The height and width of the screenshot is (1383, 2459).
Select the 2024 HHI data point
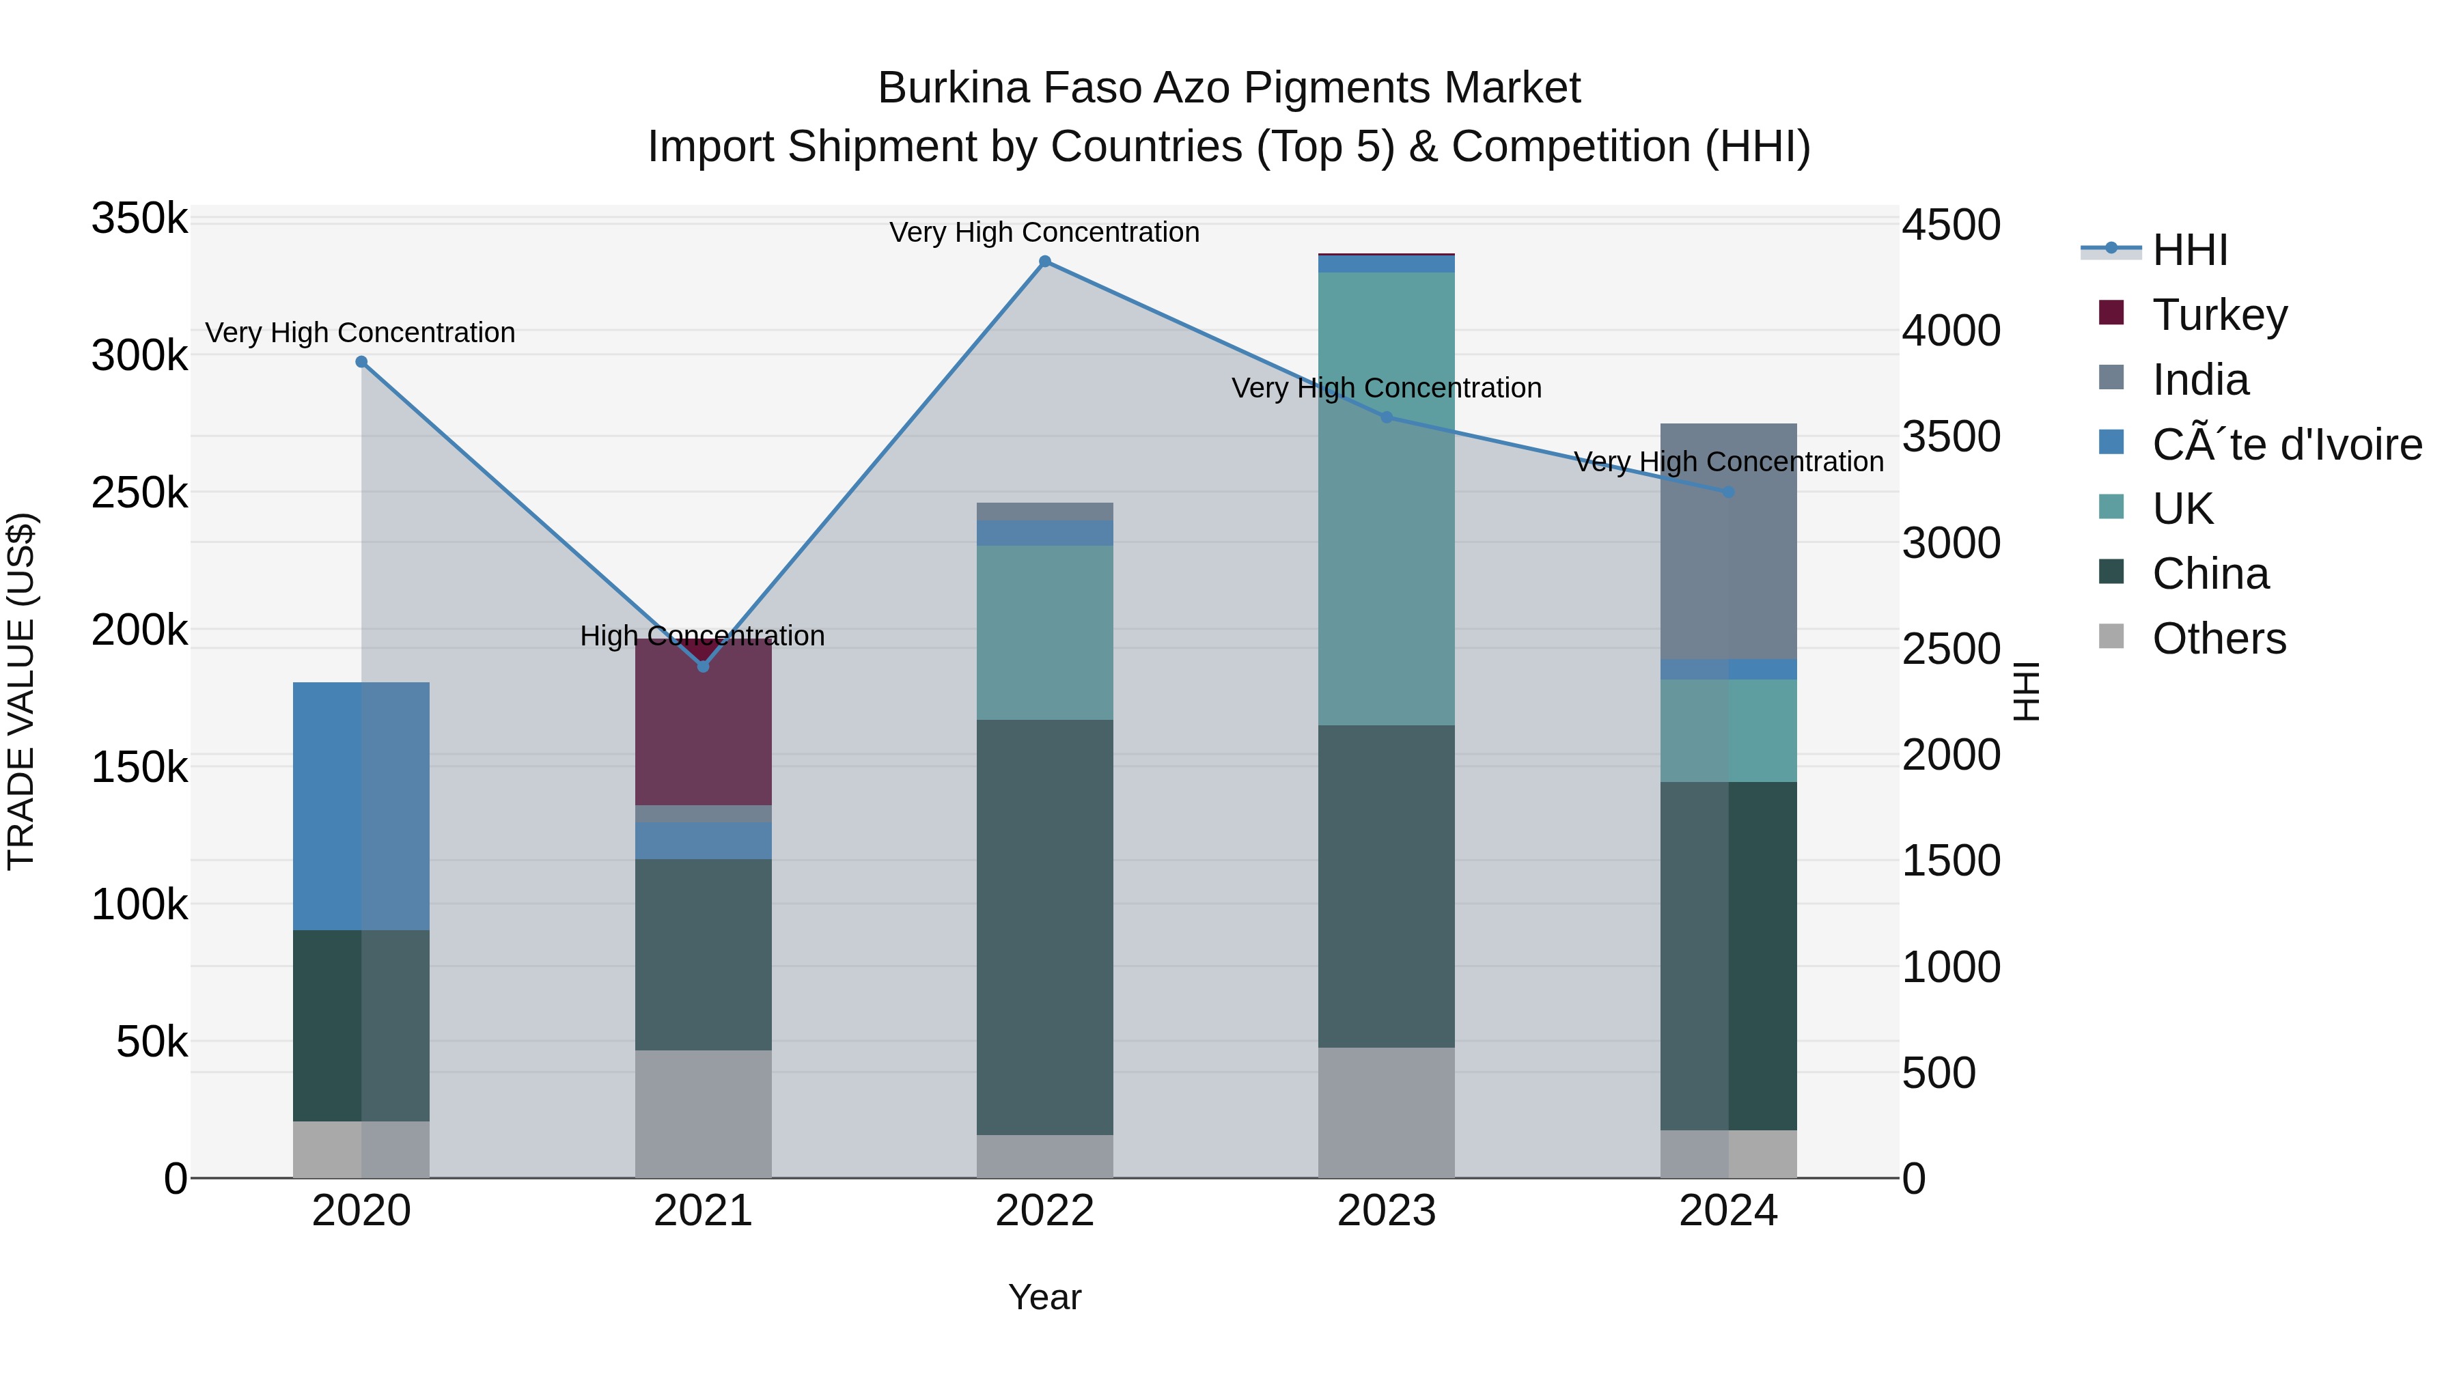tap(1729, 492)
